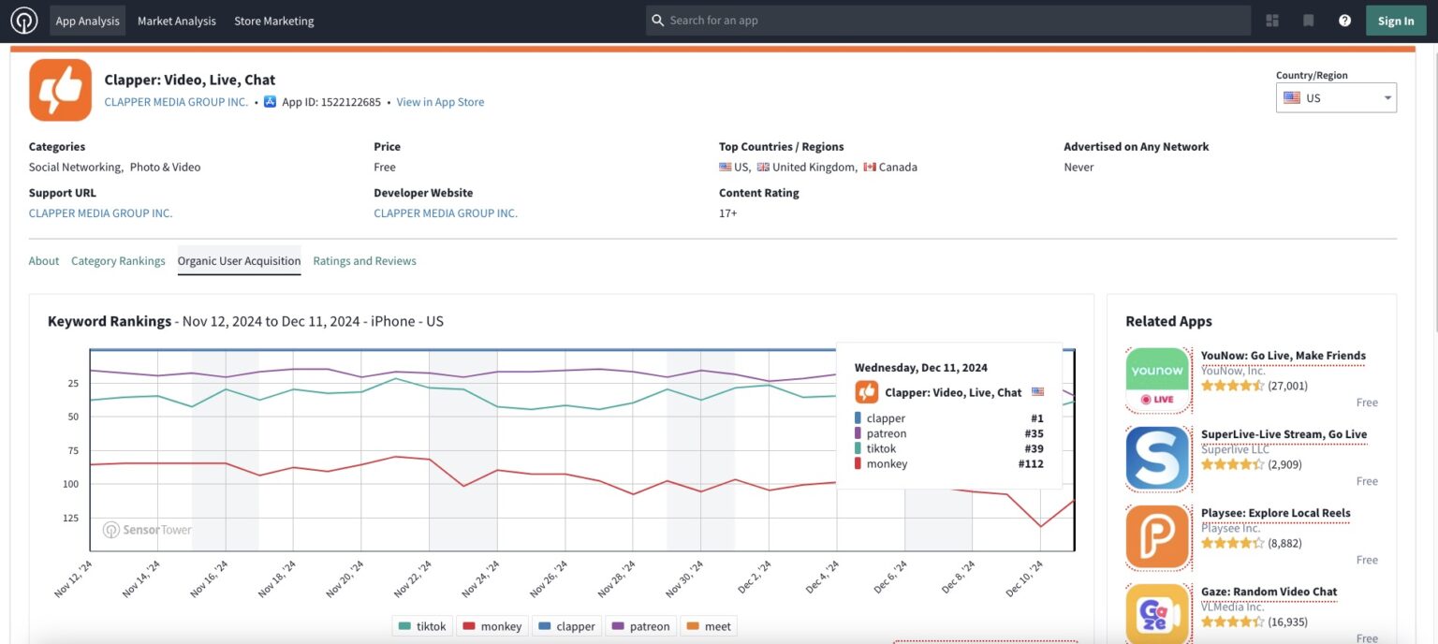Screen dimensions: 1438x644
Task: Open YouNow: Go Live, Make Friends link
Action: [x=1284, y=356]
